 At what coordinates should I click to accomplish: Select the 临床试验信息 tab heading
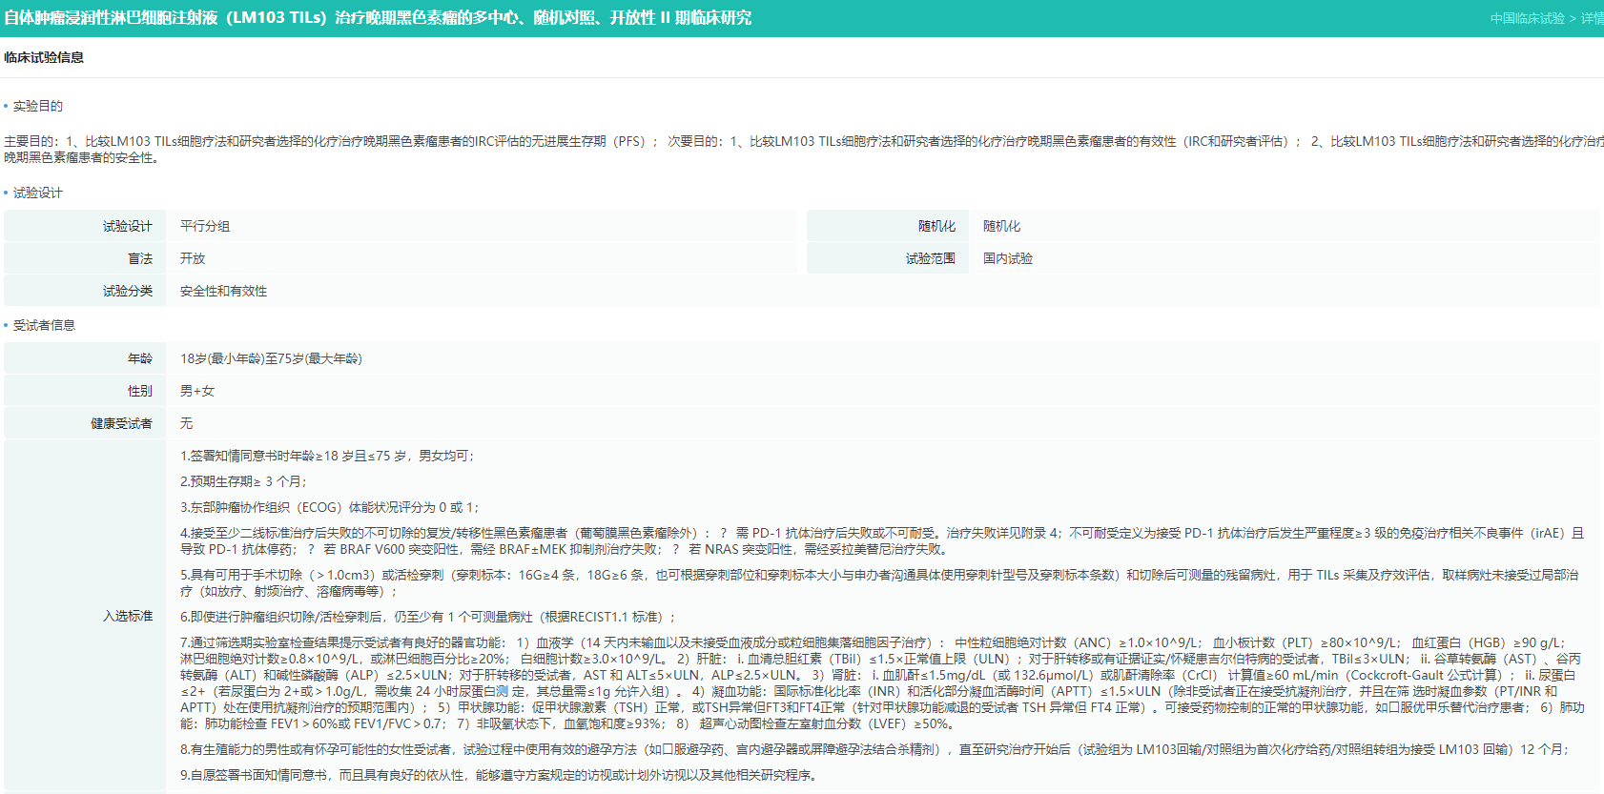[44, 57]
